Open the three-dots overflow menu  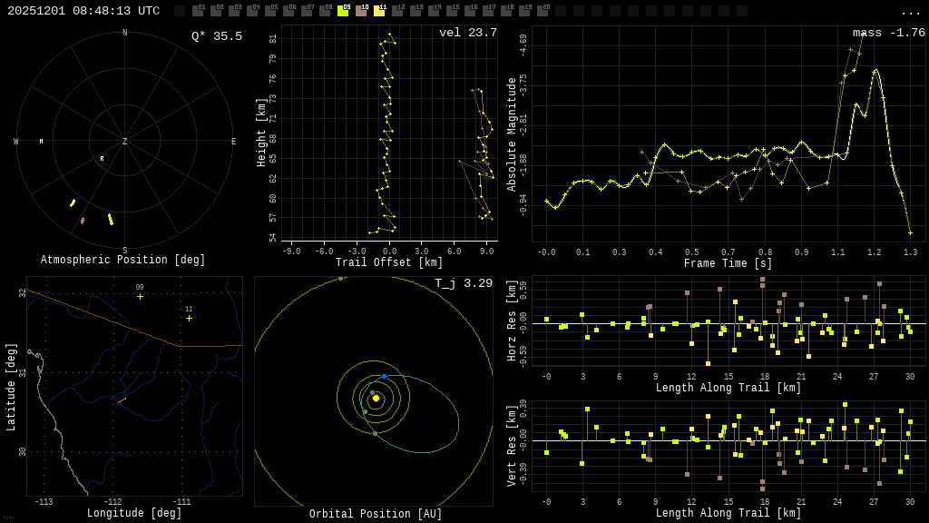point(910,12)
